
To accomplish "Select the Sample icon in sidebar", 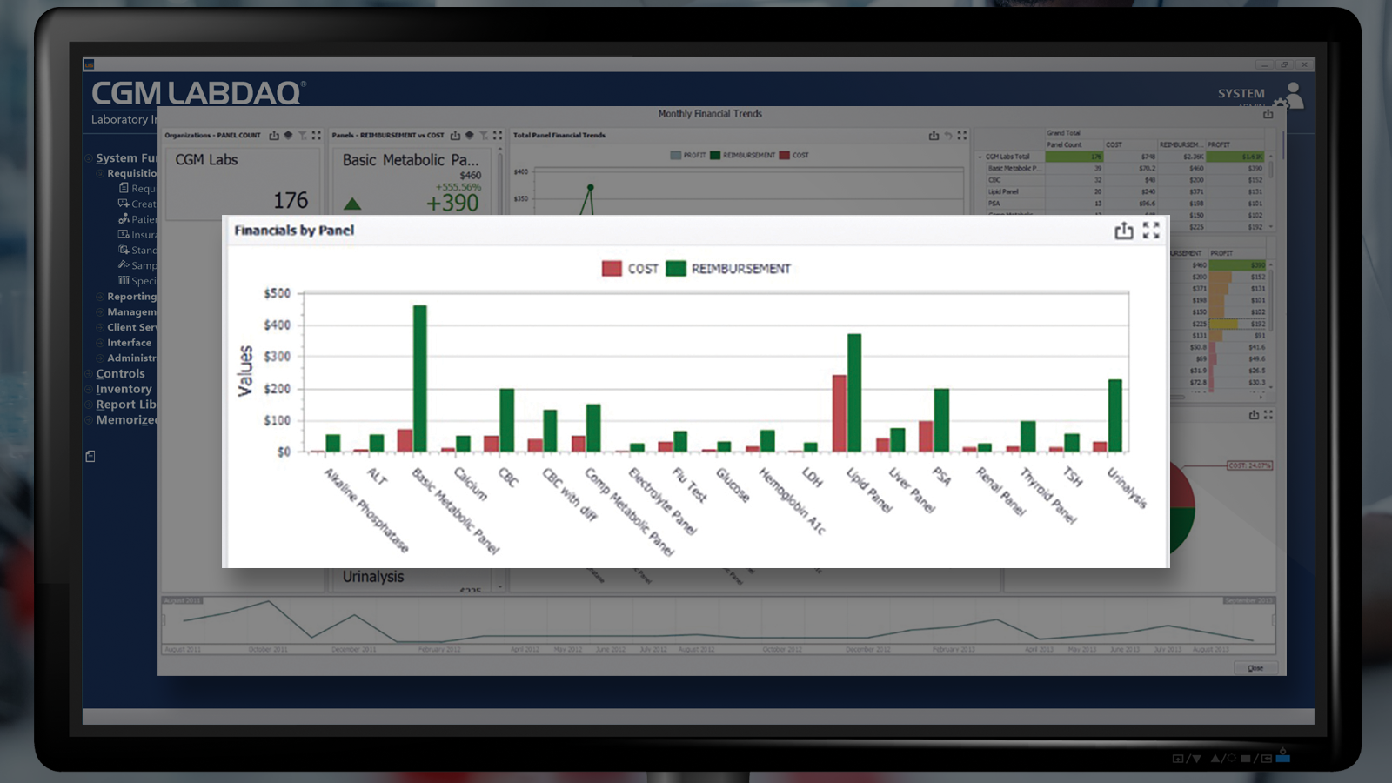I will coord(124,264).
